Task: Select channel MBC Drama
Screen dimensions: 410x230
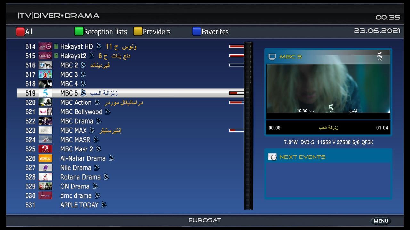Action: coord(131,121)
